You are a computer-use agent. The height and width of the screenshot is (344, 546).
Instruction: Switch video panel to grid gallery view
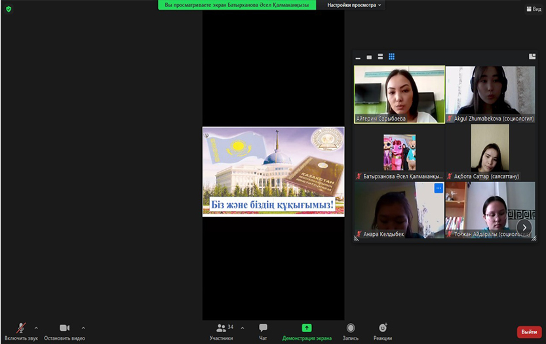tap(391, 57)
